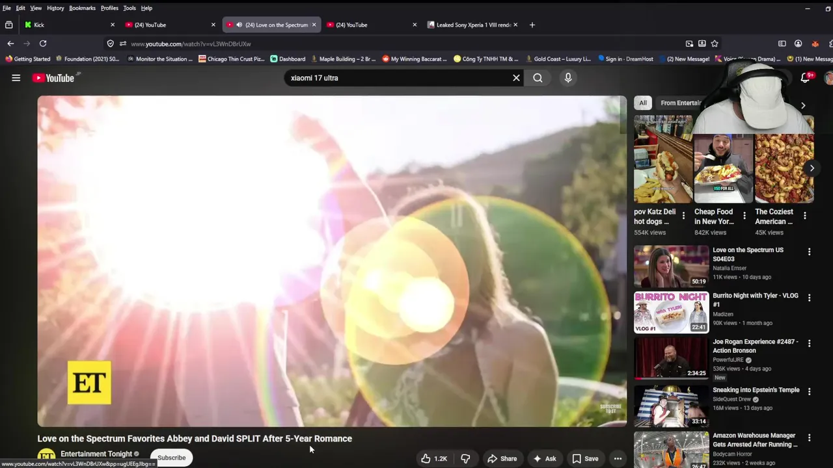Save the video to a playlist
This screenshot has height=468, width=833.
(585, 459)
